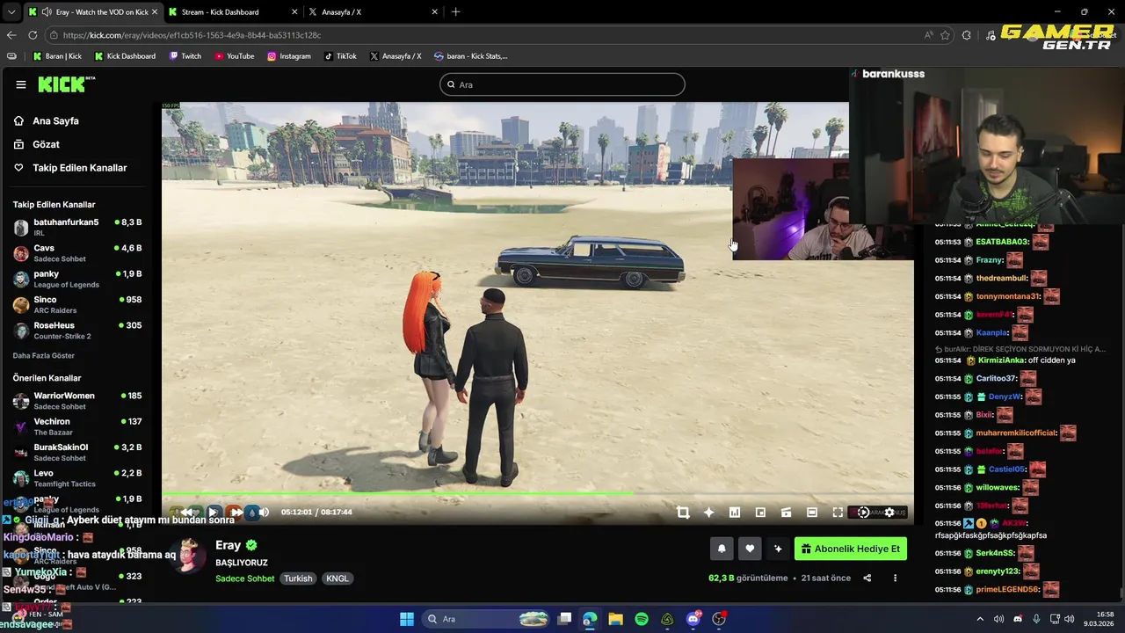Open the tab search dropdown arrow

pyautogui.click(x=11, y=12)
